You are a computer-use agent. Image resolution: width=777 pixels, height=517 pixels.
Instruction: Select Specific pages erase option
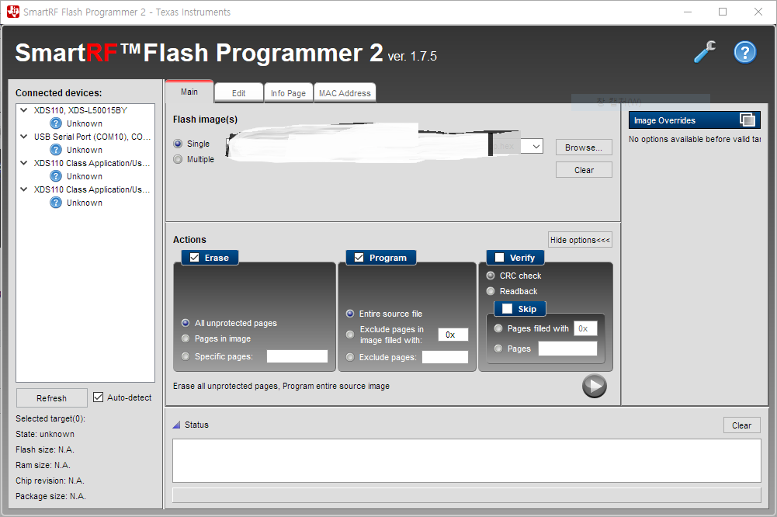(x=186, y=356)
